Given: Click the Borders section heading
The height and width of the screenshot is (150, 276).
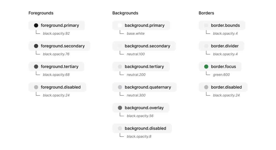Looking at the screenshot, I should point(206,13).
